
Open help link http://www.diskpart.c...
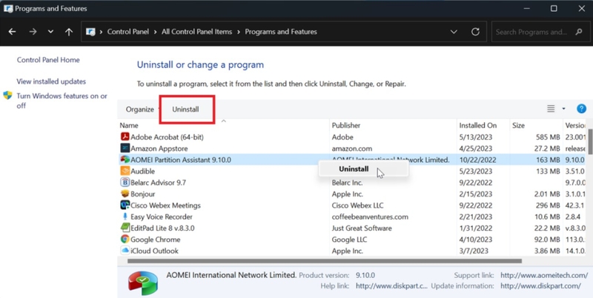pos(391,286)
